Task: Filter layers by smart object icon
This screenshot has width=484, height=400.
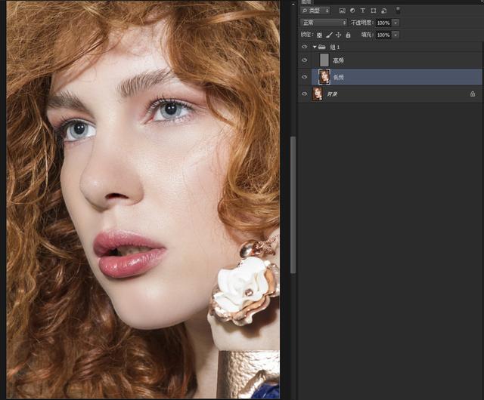Action: click(x=383, y=11)
